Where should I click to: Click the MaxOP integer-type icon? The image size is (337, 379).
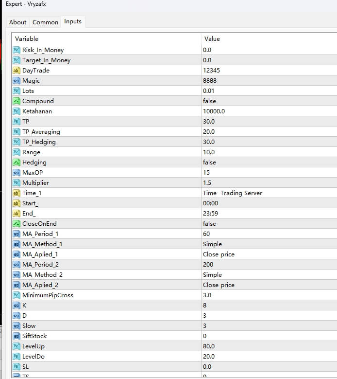16,173
